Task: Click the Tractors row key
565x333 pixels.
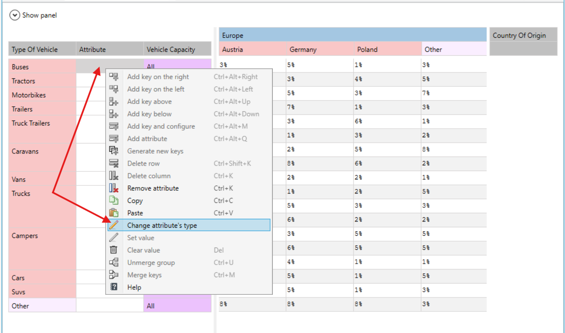Action: coord(42,81)
